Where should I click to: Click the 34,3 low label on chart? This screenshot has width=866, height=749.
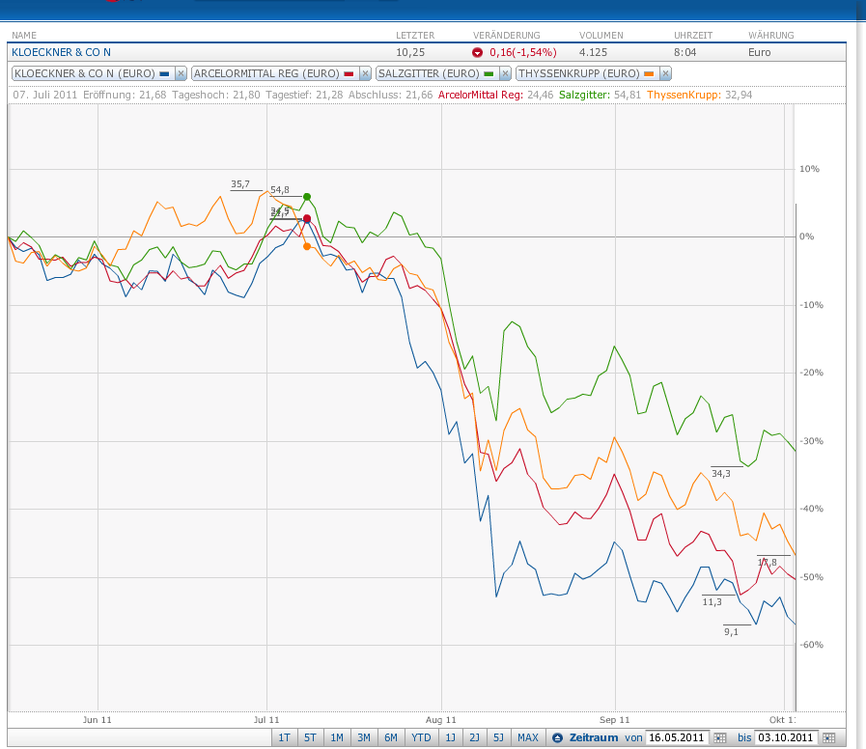[x=721, y=473]
